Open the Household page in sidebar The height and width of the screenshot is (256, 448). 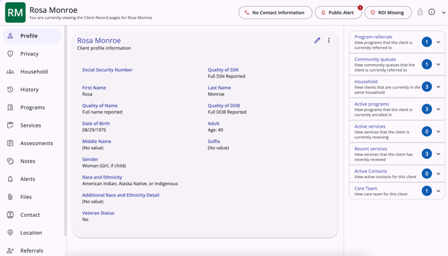[x=32, y=72]
